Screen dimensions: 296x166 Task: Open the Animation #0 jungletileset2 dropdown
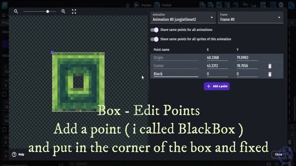183,18
